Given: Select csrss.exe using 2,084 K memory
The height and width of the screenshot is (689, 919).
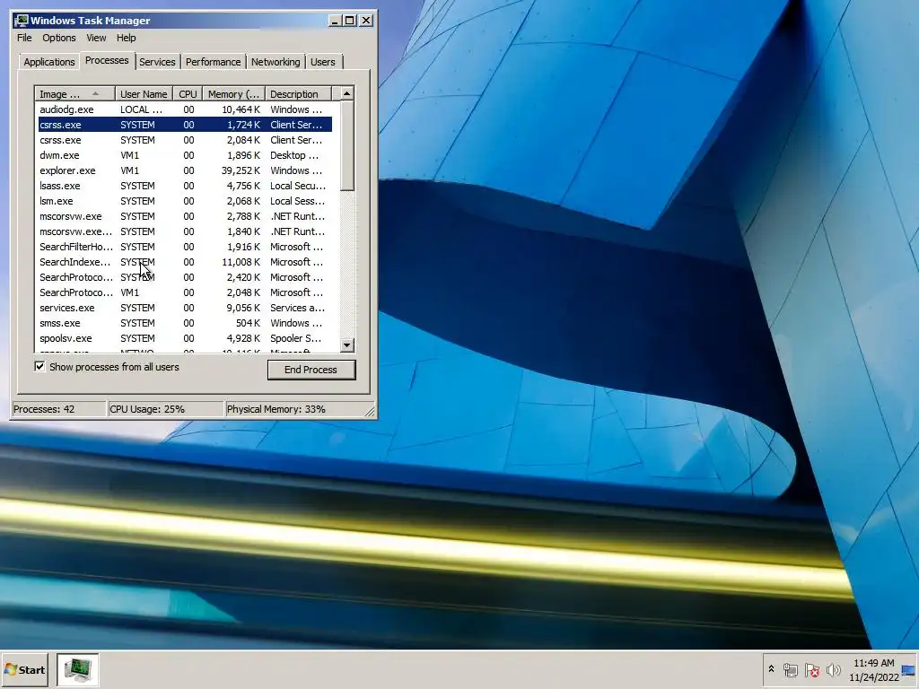Looking at the screenshot, I should click(x=185, y=140).
